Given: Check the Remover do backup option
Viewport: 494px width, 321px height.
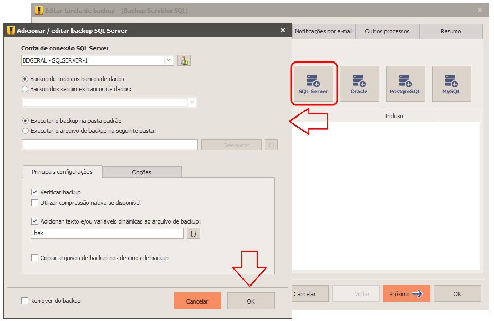Looking at the screenshot, I should tap(24, 301).
